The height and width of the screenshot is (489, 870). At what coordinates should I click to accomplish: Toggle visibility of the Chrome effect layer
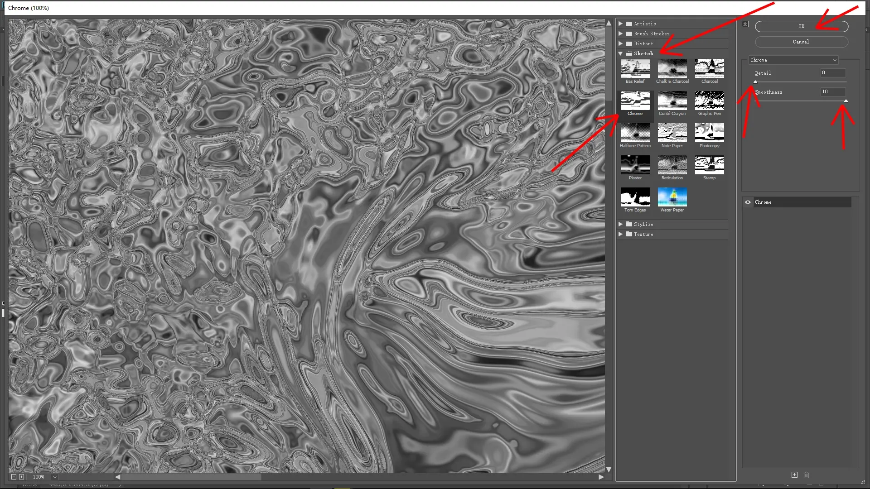(x=747, y=202)
